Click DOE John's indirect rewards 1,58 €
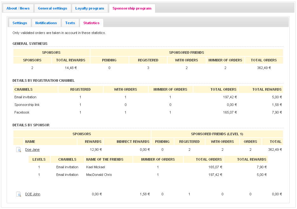This screenshot has height=209, width=297. pyautogui.click(x=145, y=194)
